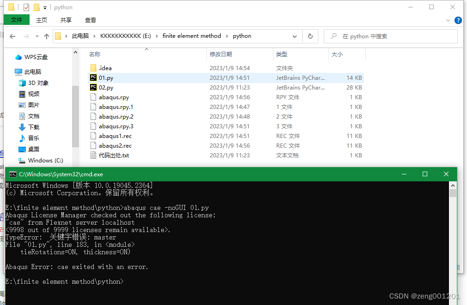This screenshot has width=467, height=305.
Task: Select 3D 对象 in navigation pane
Action: (38, 83)
